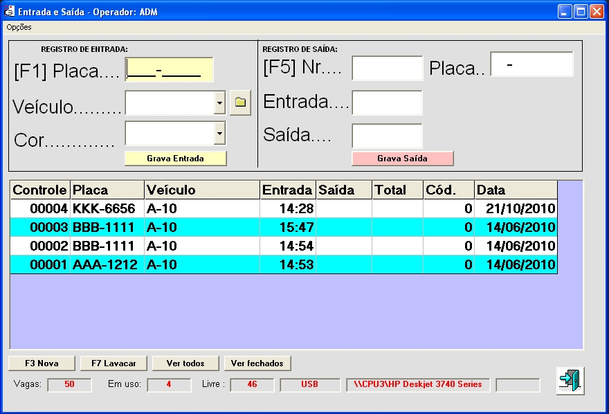This screenshot has width=609, height=414.
Task: Click the F3 Nova button
Action: (x=42, y=363)
